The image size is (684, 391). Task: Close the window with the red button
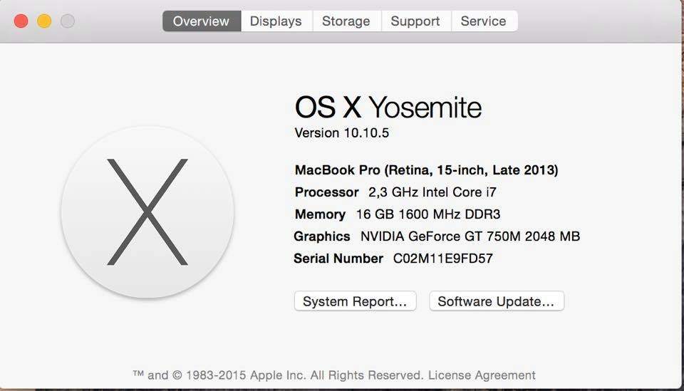[21, 21]
